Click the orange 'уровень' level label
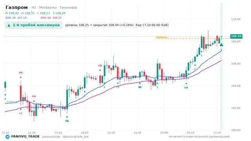The width and height of the screenshot is (251, 141). click(162, 37)
